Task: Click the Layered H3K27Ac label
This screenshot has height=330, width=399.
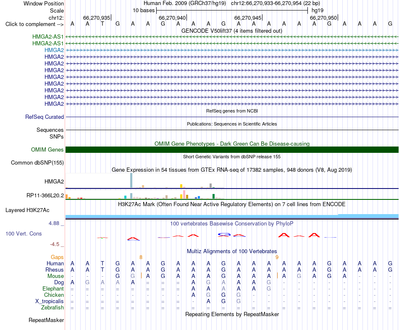Action: pyautogui.click(x=27, y=210)
